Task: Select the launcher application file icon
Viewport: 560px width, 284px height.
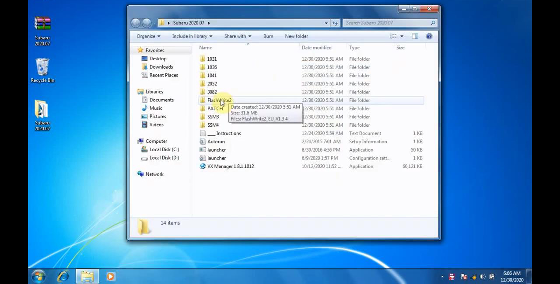Action: (x=203, y=150)
